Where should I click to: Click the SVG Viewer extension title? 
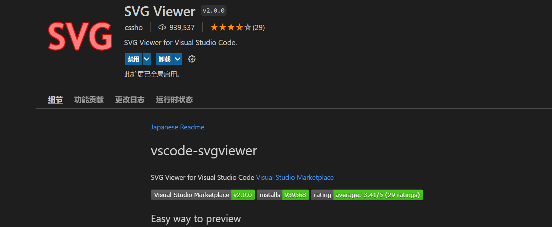tap(160, 12)
